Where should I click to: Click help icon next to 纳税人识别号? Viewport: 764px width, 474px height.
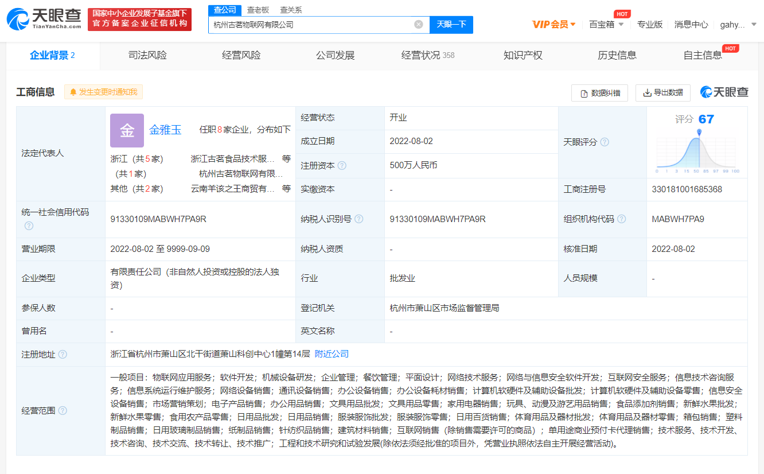[358, 219]
